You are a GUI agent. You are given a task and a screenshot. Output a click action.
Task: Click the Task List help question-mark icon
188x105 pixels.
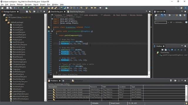(x=186, y=22)
